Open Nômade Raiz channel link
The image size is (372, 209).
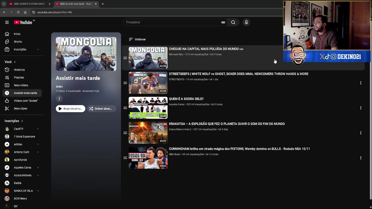tap(176, 55)
